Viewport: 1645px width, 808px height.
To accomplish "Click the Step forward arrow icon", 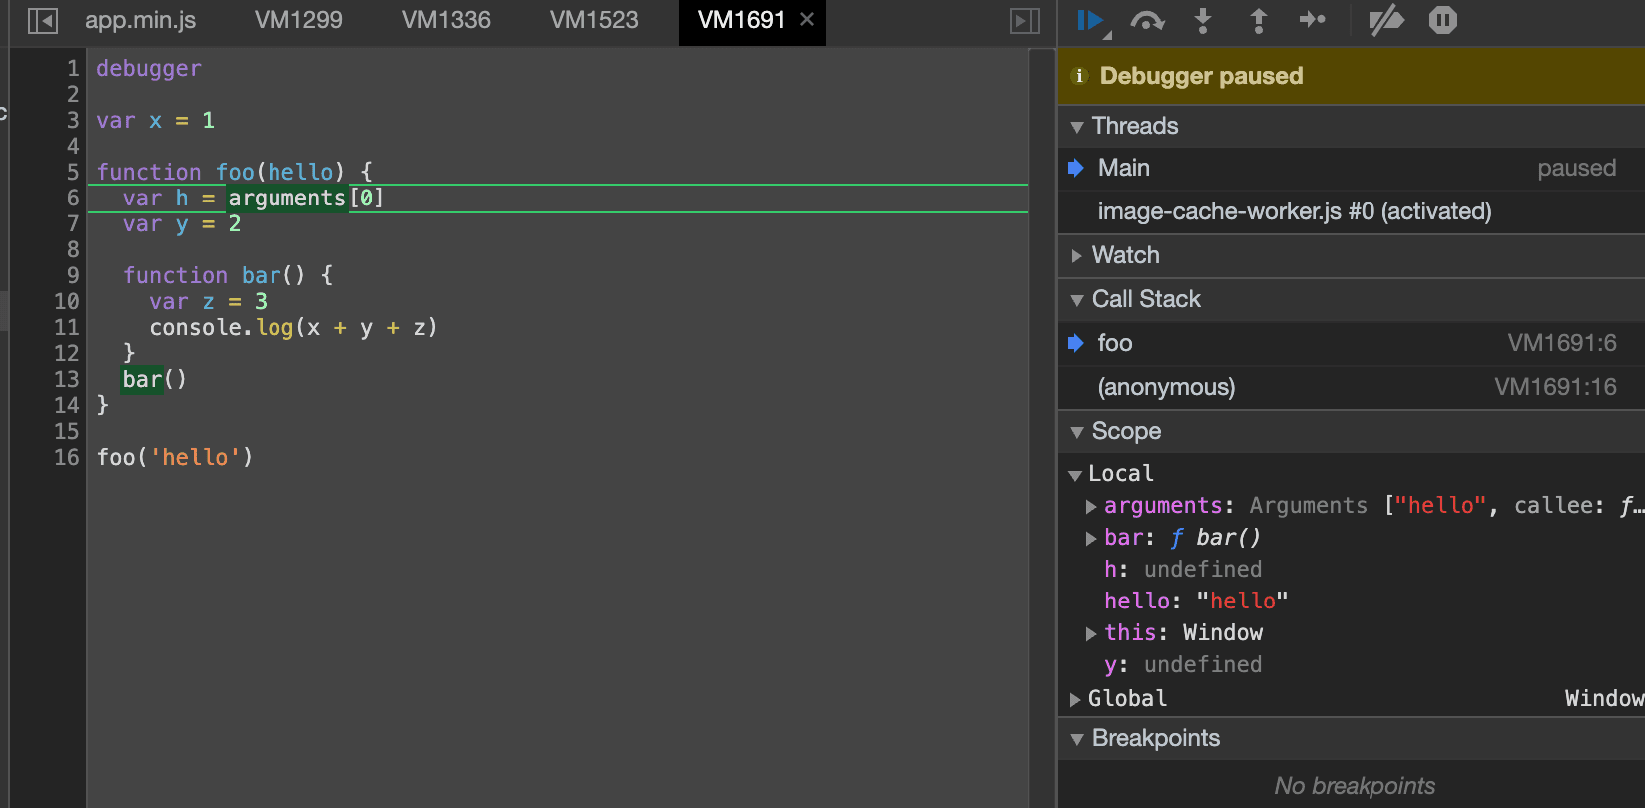I will click(1313, 20).
